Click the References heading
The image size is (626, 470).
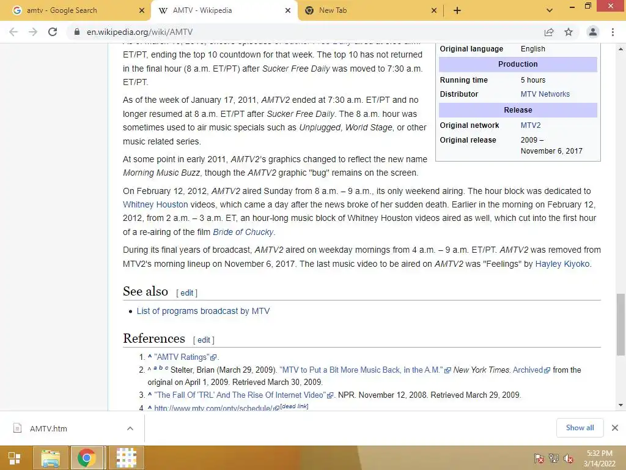coord(154,338)
